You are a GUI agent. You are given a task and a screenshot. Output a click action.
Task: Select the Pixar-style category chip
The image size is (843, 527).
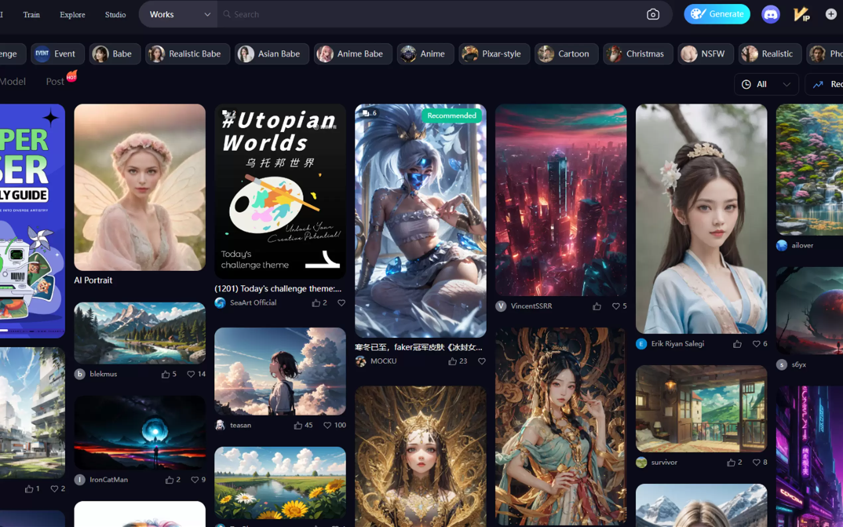click(494, 54)
